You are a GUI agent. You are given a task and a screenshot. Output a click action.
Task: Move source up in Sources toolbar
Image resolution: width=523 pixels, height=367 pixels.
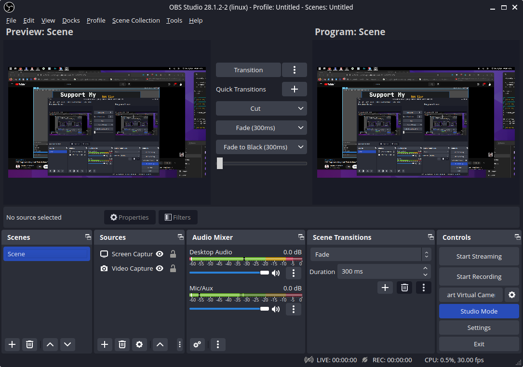160,344
